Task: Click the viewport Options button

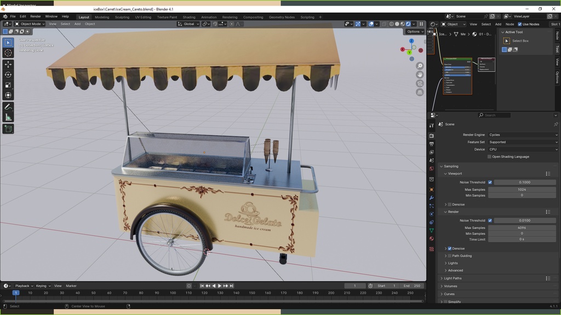Action: 414,32
